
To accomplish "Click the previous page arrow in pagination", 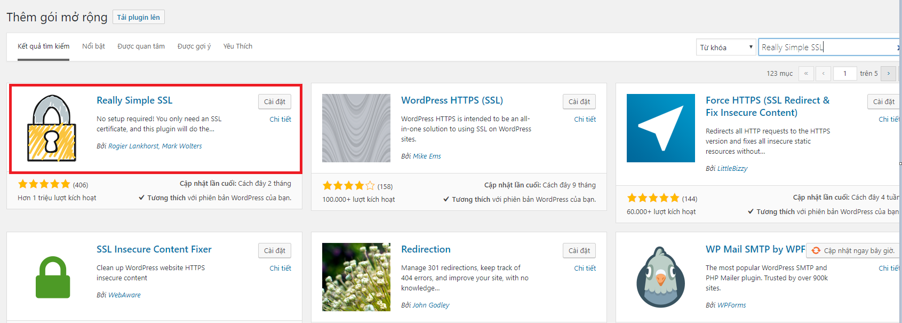I will (823, 74).
